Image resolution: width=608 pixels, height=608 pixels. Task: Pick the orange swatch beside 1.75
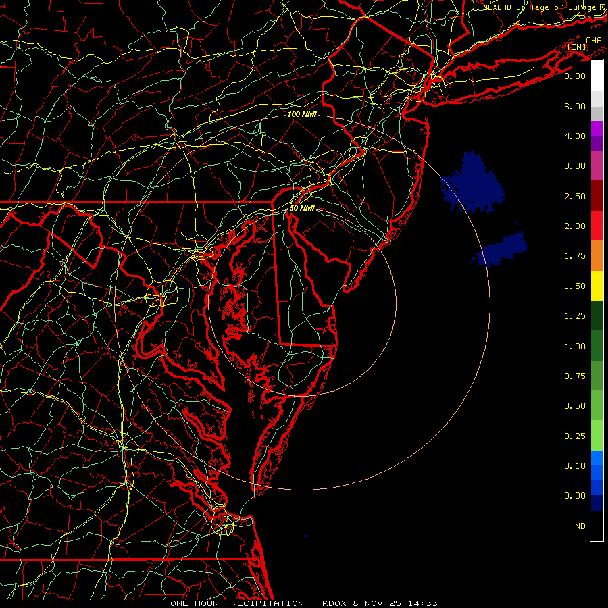pyautogui.click(x=597, y=255)
